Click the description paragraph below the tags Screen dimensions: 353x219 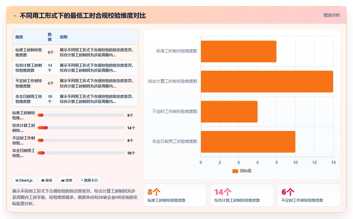75,197
